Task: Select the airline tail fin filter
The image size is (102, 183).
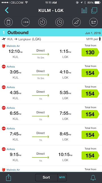Action: [76, 22]
